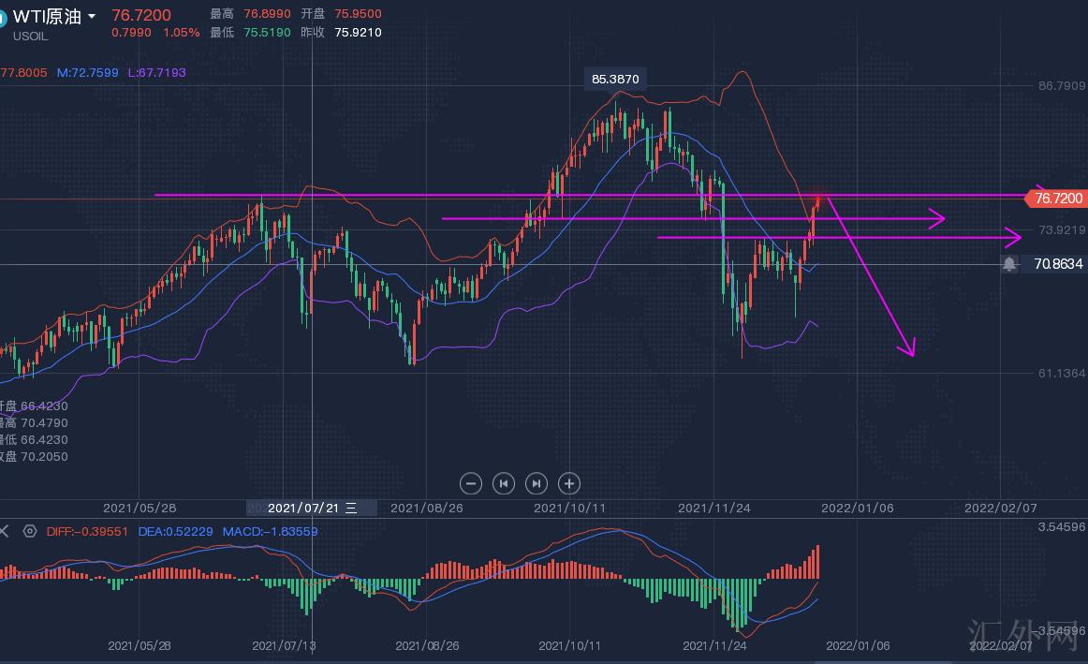Image resolution: width=1088 pixels, height=664 pixels.
Task: Jump forward with skip-next icon
Action: coord(536,483)
